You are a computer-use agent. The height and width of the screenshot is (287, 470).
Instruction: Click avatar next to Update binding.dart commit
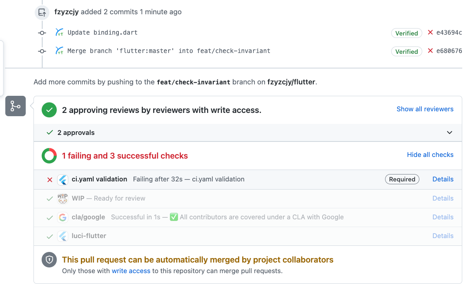[59, 32]
